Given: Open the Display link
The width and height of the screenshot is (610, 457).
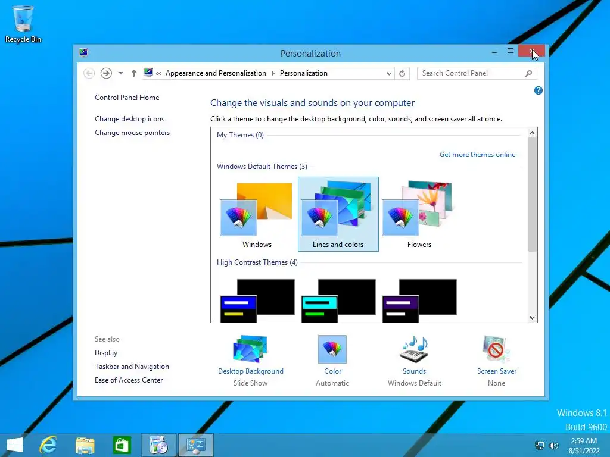Looking at the screenshot, I should coord(106,353).
